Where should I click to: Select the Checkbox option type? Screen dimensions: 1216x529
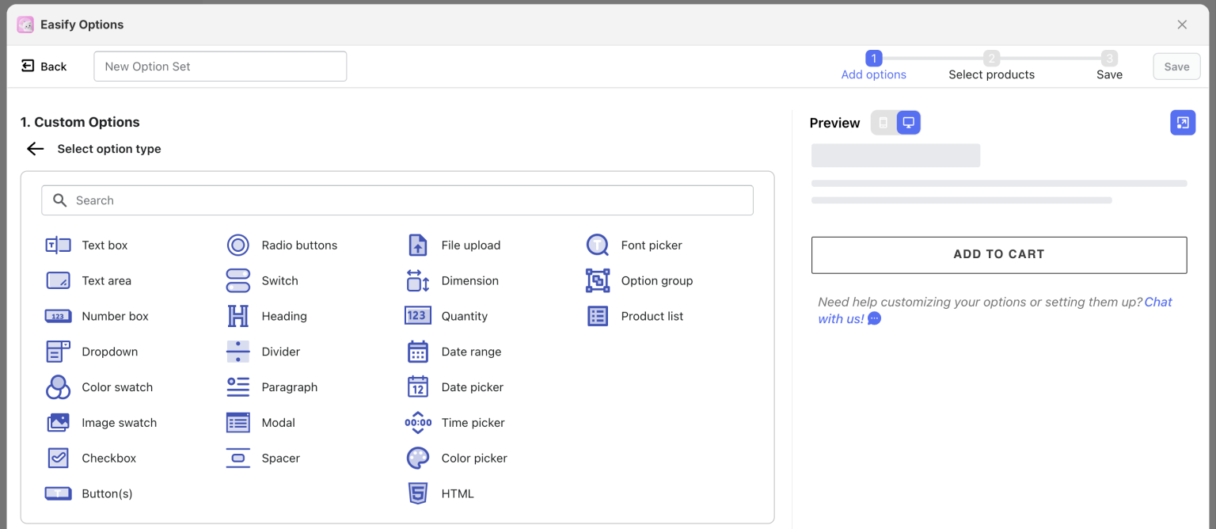tap(108, 458)
